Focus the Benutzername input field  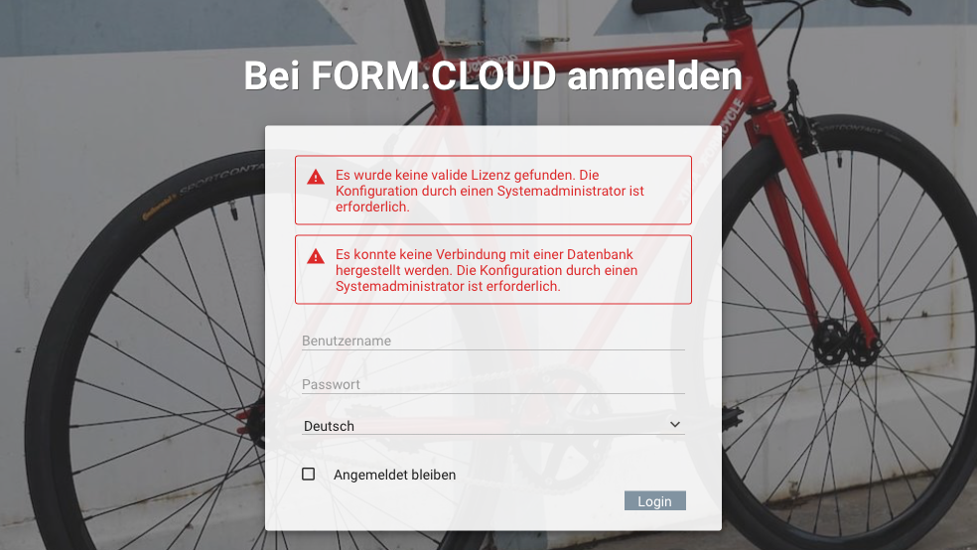pyautogui.click(x=492, y=341)
